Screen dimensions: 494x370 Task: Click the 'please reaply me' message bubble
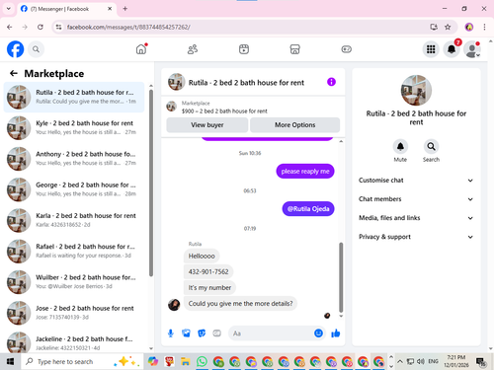(x=305, y=172)
